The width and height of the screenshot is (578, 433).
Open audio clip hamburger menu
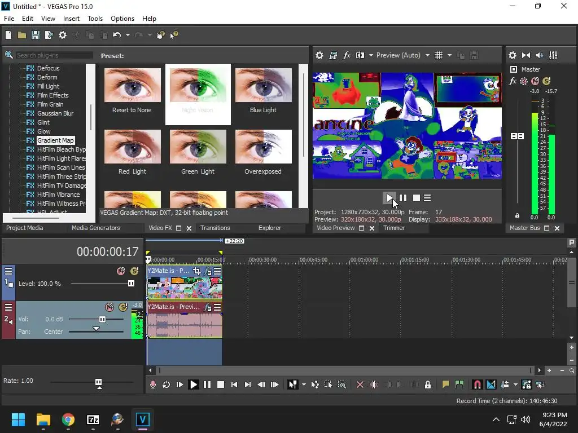[x=217, y=307]
